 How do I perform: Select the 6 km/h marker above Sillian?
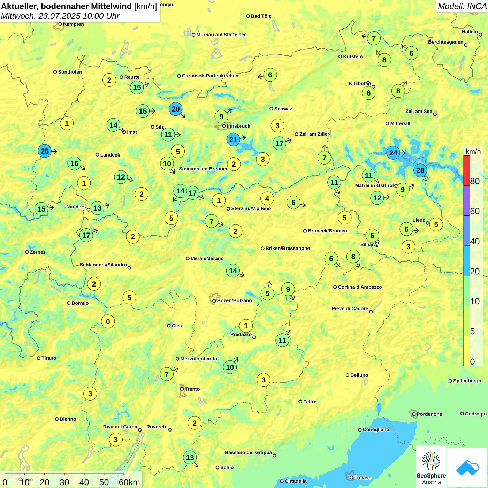coord(372,236)
